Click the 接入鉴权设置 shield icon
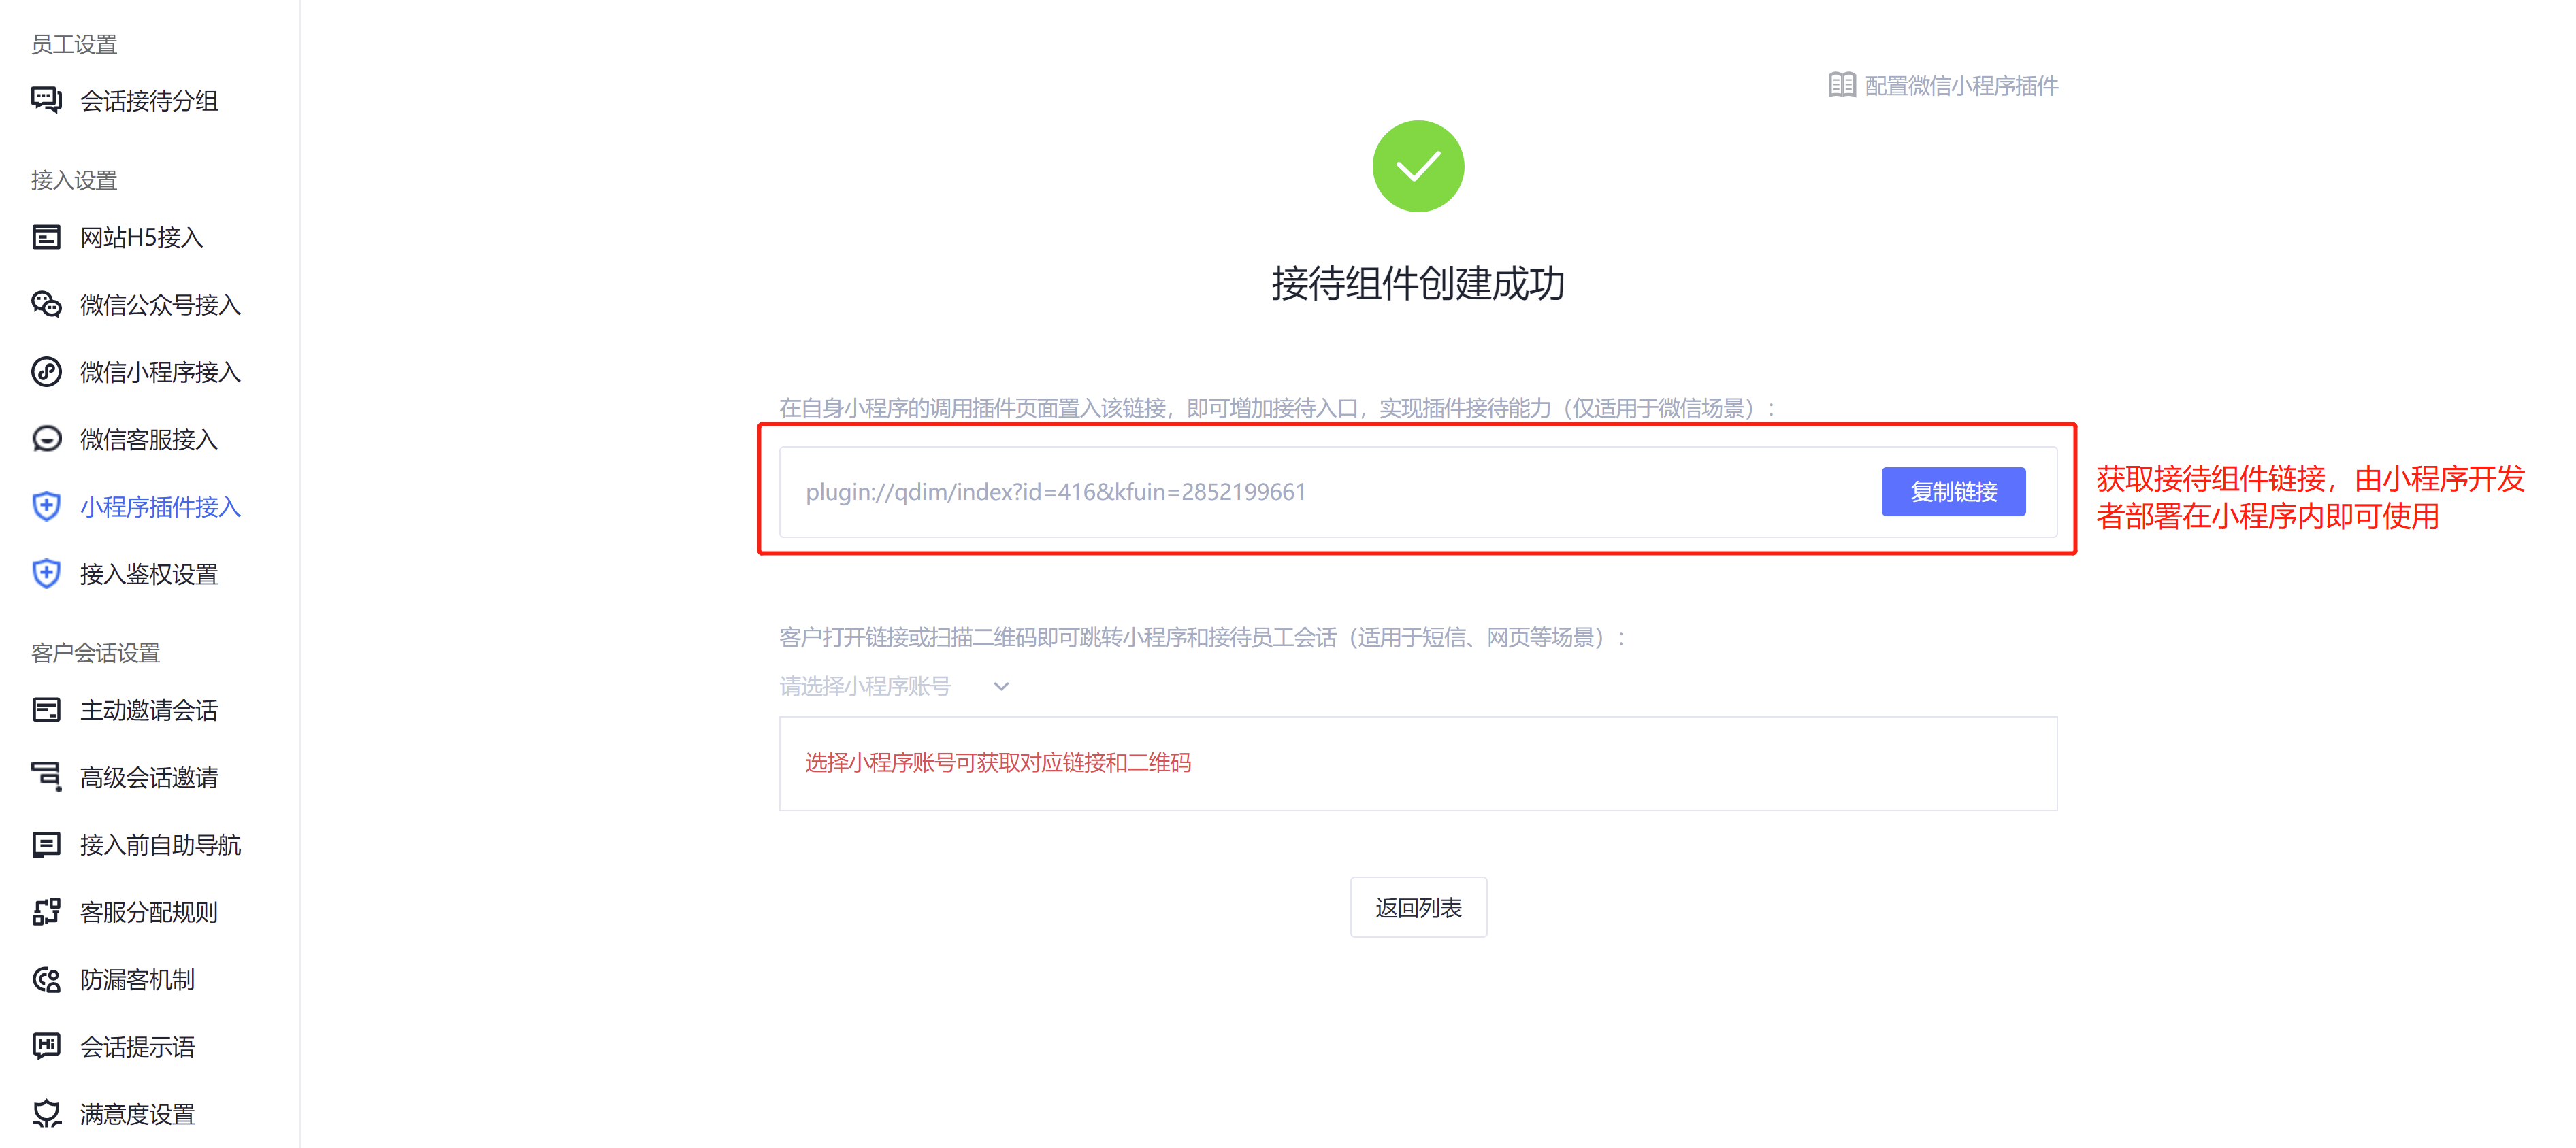The height and width of the screenshot is (1148, 2576). (46, 573)
